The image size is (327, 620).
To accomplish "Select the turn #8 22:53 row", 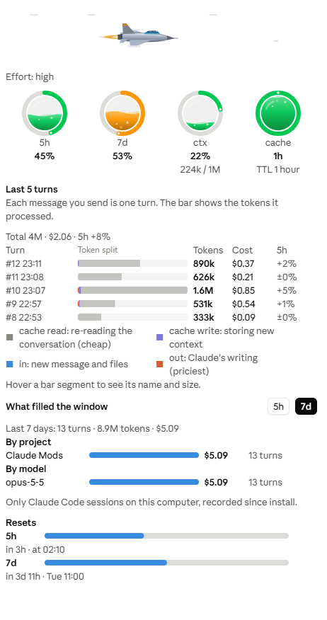I will coord(152,317).
